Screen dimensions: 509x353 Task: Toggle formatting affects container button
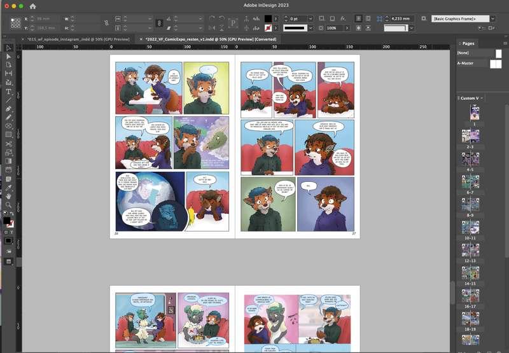6,232
